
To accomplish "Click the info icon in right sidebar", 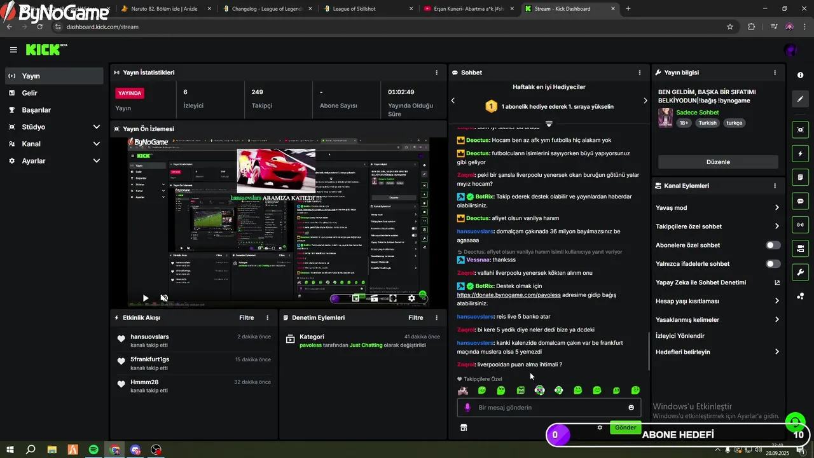I will pos(800,75).
